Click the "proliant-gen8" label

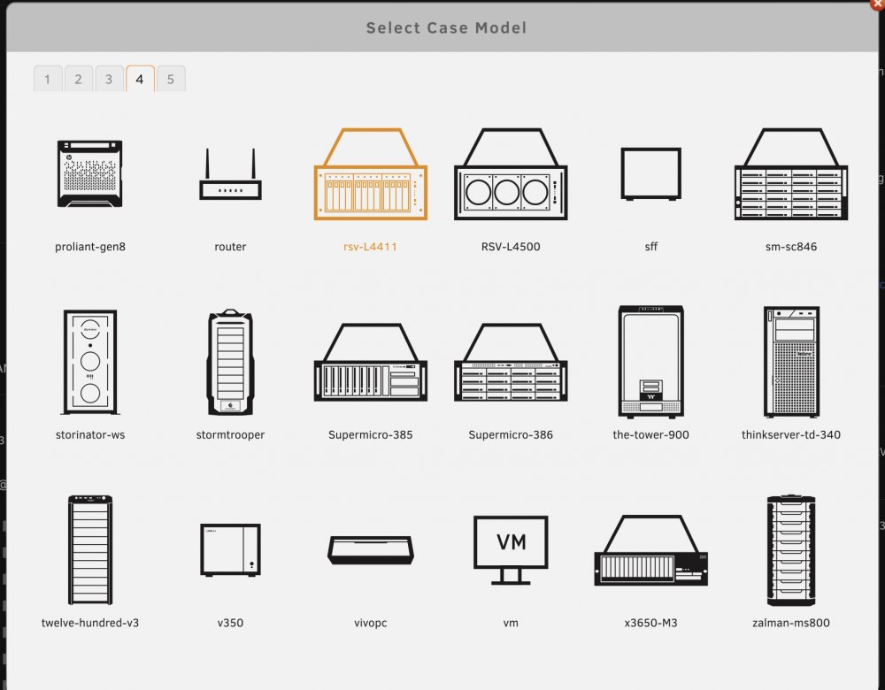[x=90, y=247]
